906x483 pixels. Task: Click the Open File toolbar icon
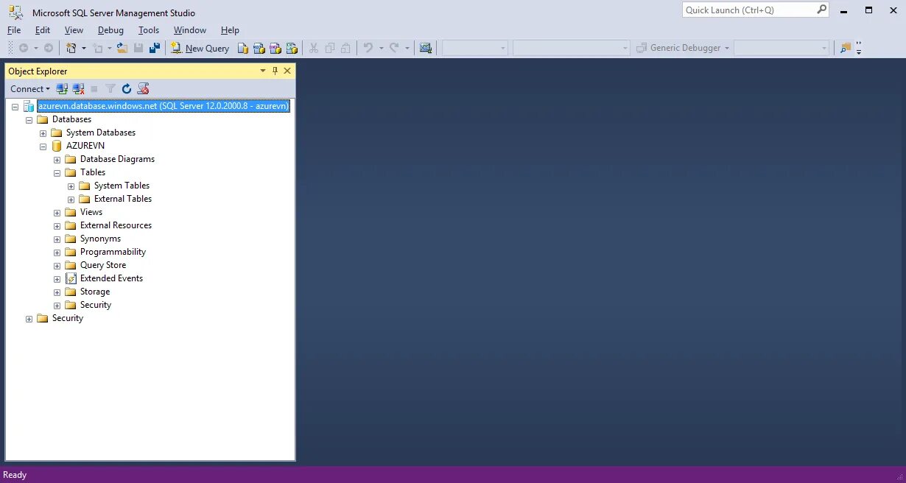[x=122, y=48]
